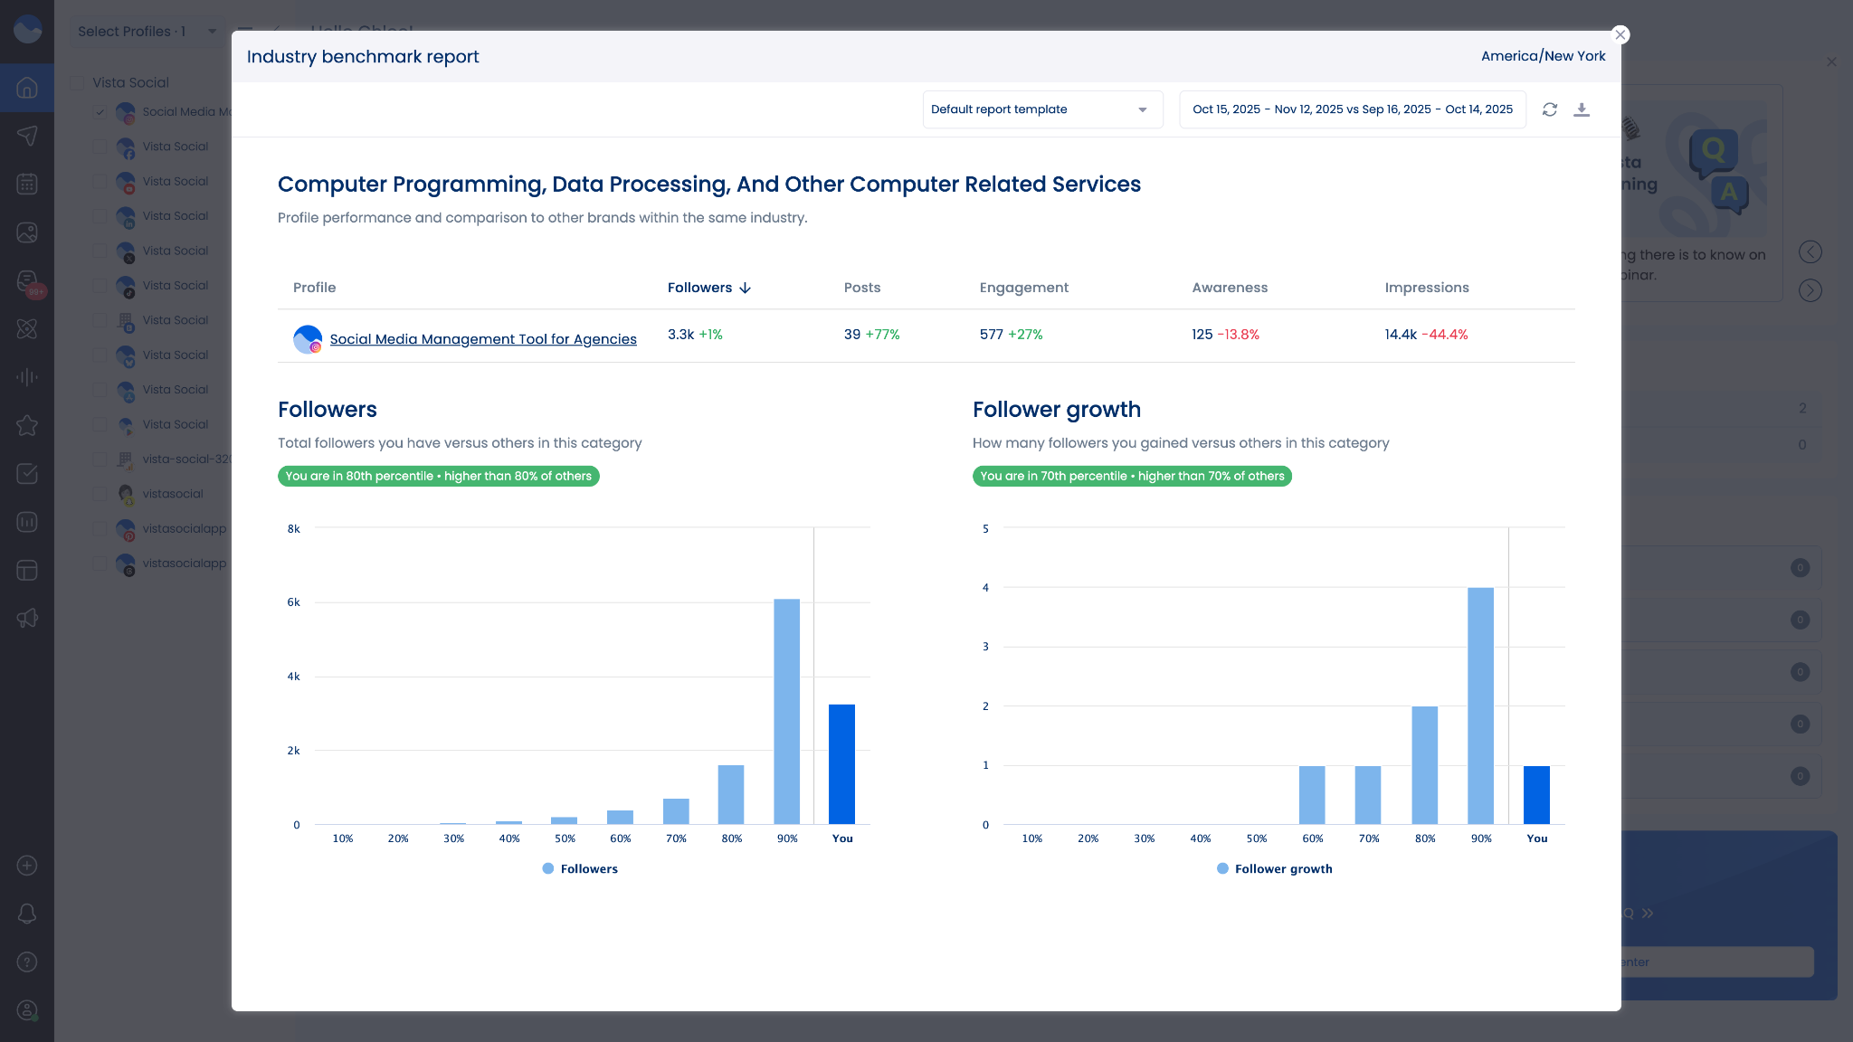Viewport: 1853px width, 1042px height.
Task: Select the Posts column header
Action: click(862, 287)
